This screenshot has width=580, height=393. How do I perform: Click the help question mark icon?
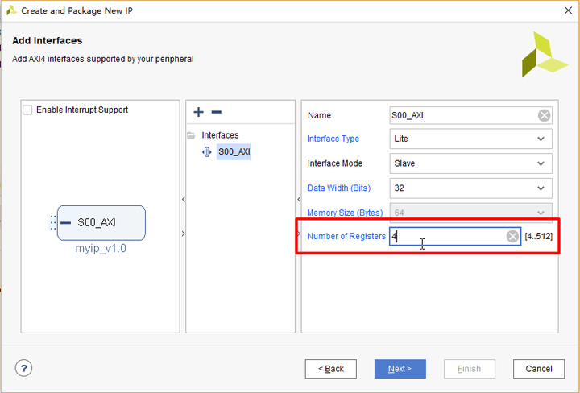[23, 368]
